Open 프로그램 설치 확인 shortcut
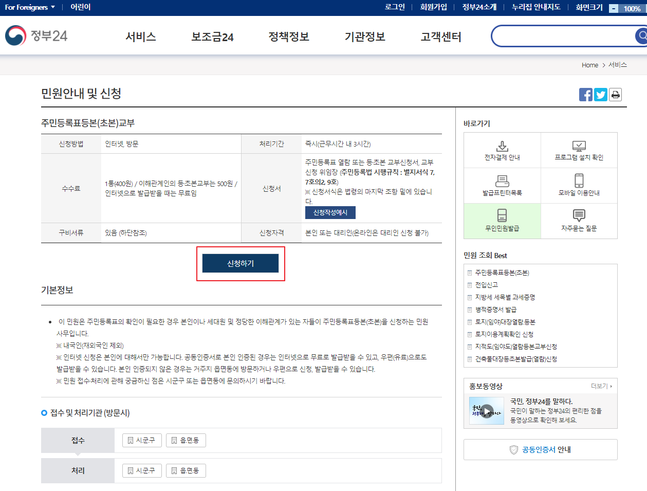Viewport: 647px width, 491px height. click(x=579, y=150)
